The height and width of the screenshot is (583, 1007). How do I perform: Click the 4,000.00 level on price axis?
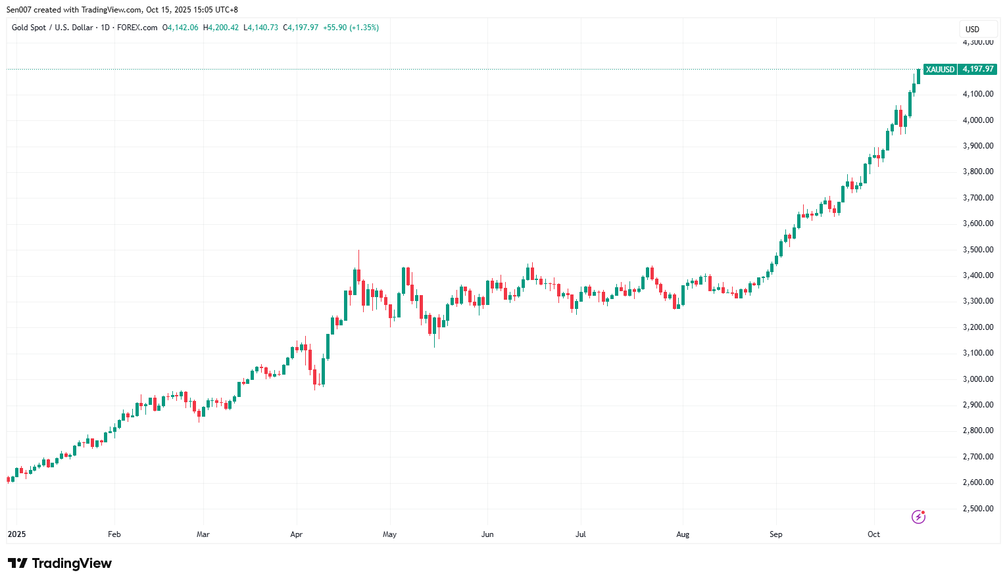click(978, 120)
